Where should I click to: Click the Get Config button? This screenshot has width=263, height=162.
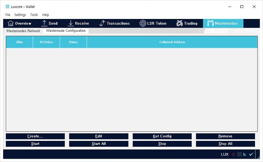[x=162, y=136]
